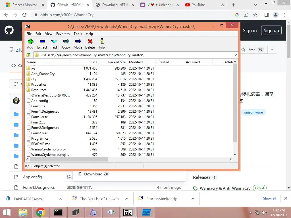This screenshot has height=218, width=291.
Task: Toggle Chrome side panel icon
Action: [x=267, y=15]
